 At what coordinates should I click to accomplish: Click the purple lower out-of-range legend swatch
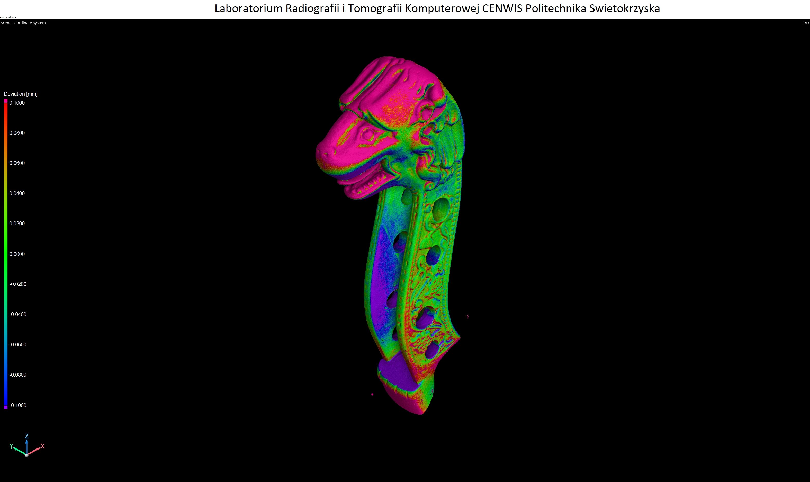coord(5,407)
